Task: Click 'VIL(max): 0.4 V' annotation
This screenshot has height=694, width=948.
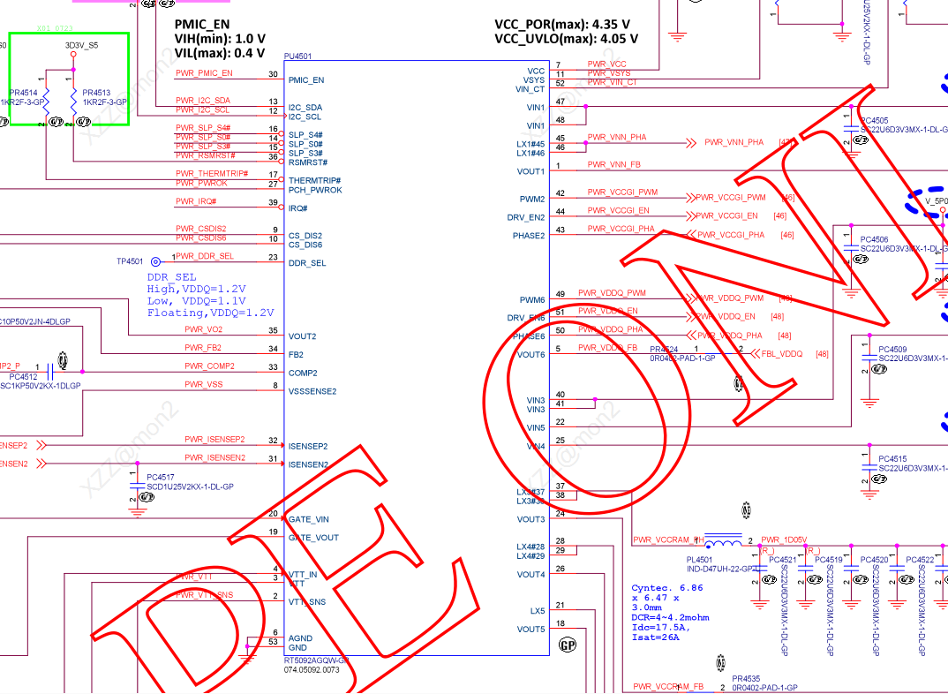Action: (x=220, y=53)
